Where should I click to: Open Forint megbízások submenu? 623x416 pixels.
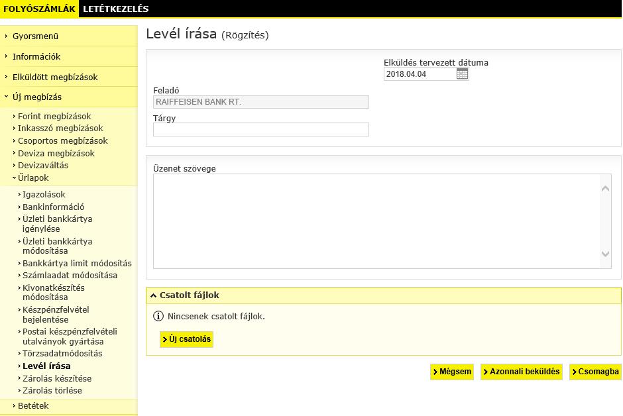(54, 117)
